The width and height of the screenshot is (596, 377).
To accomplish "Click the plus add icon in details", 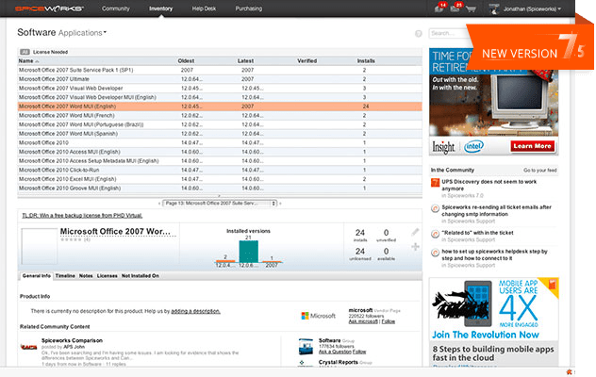I will (415, 247).
